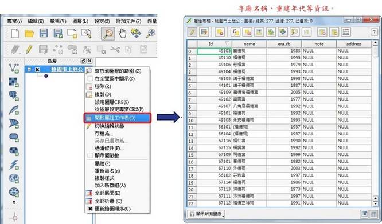Image resolution: width=382 pixels, height=224 pixels.
Task: Toggle 顯示圖徵數 checkbox in context menu
Action: coord(90,155)
